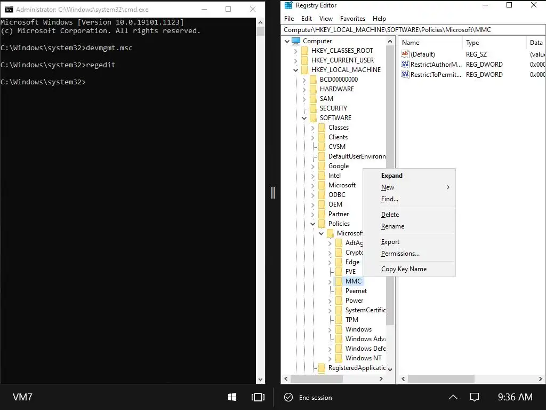Click the registry address bar path
546x410 pixels.
click(x=413, y=30)
